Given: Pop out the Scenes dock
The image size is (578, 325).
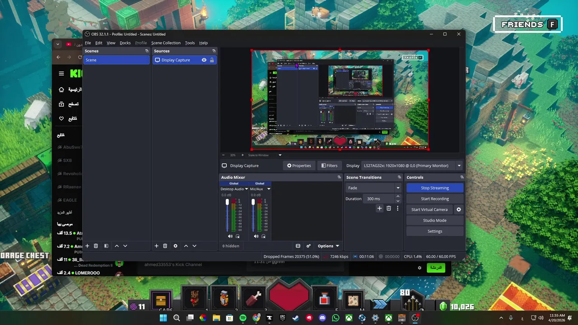Looking at the screenshot, I should click(147, 51).
